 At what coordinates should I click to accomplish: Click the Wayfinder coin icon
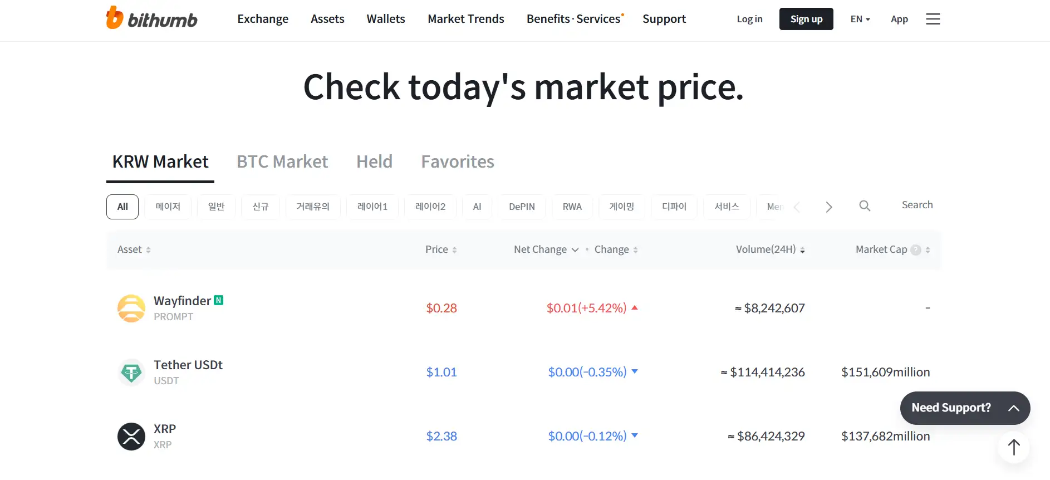[131, 308]
